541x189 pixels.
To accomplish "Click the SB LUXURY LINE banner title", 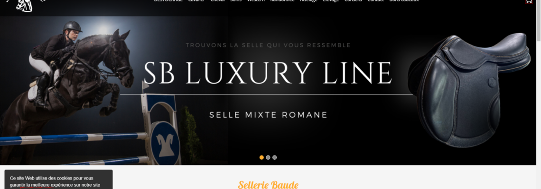I will (268, 73).
